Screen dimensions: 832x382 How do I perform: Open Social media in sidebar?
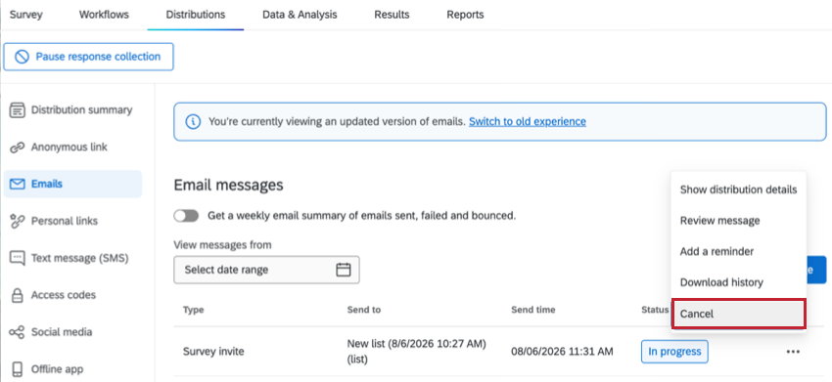72,331
